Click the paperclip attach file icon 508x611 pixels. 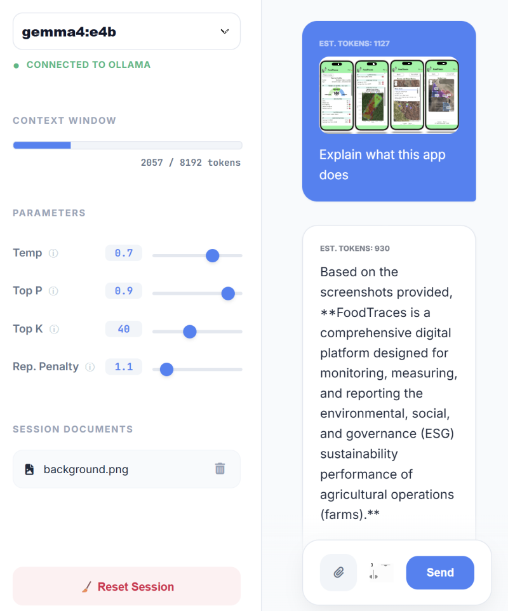(x=338, y=573)
